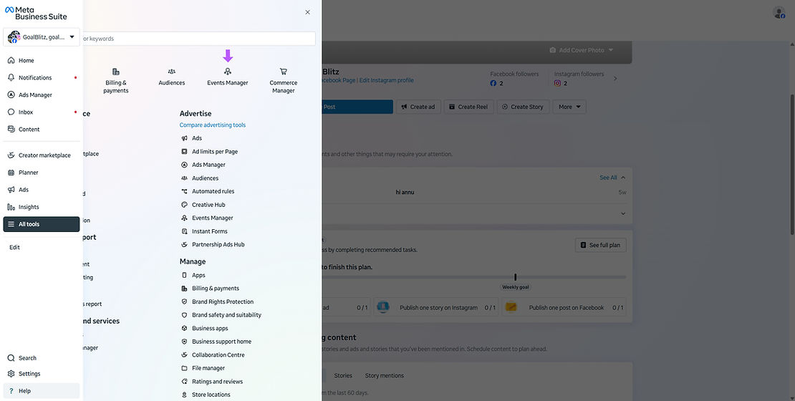795x401 pixels.
Task: Expand followers chevron beside Instagram followers
Action: tap(615, 79)
